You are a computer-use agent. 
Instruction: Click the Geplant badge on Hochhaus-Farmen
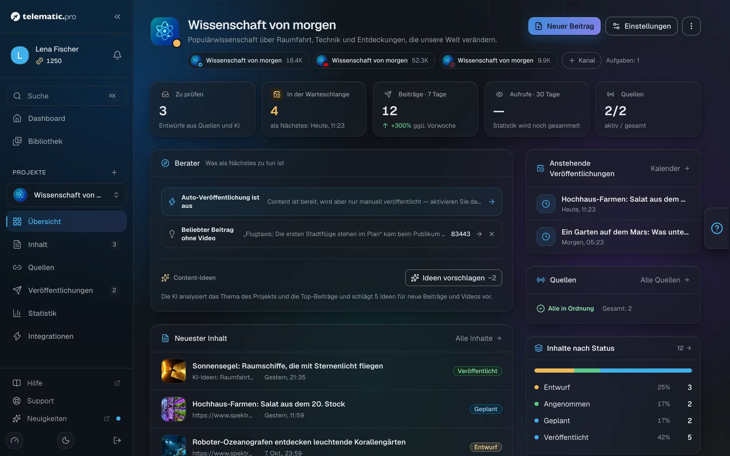pyautogui.click(x=485, y=409)
